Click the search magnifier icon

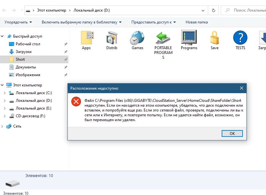tap(227, 10)
